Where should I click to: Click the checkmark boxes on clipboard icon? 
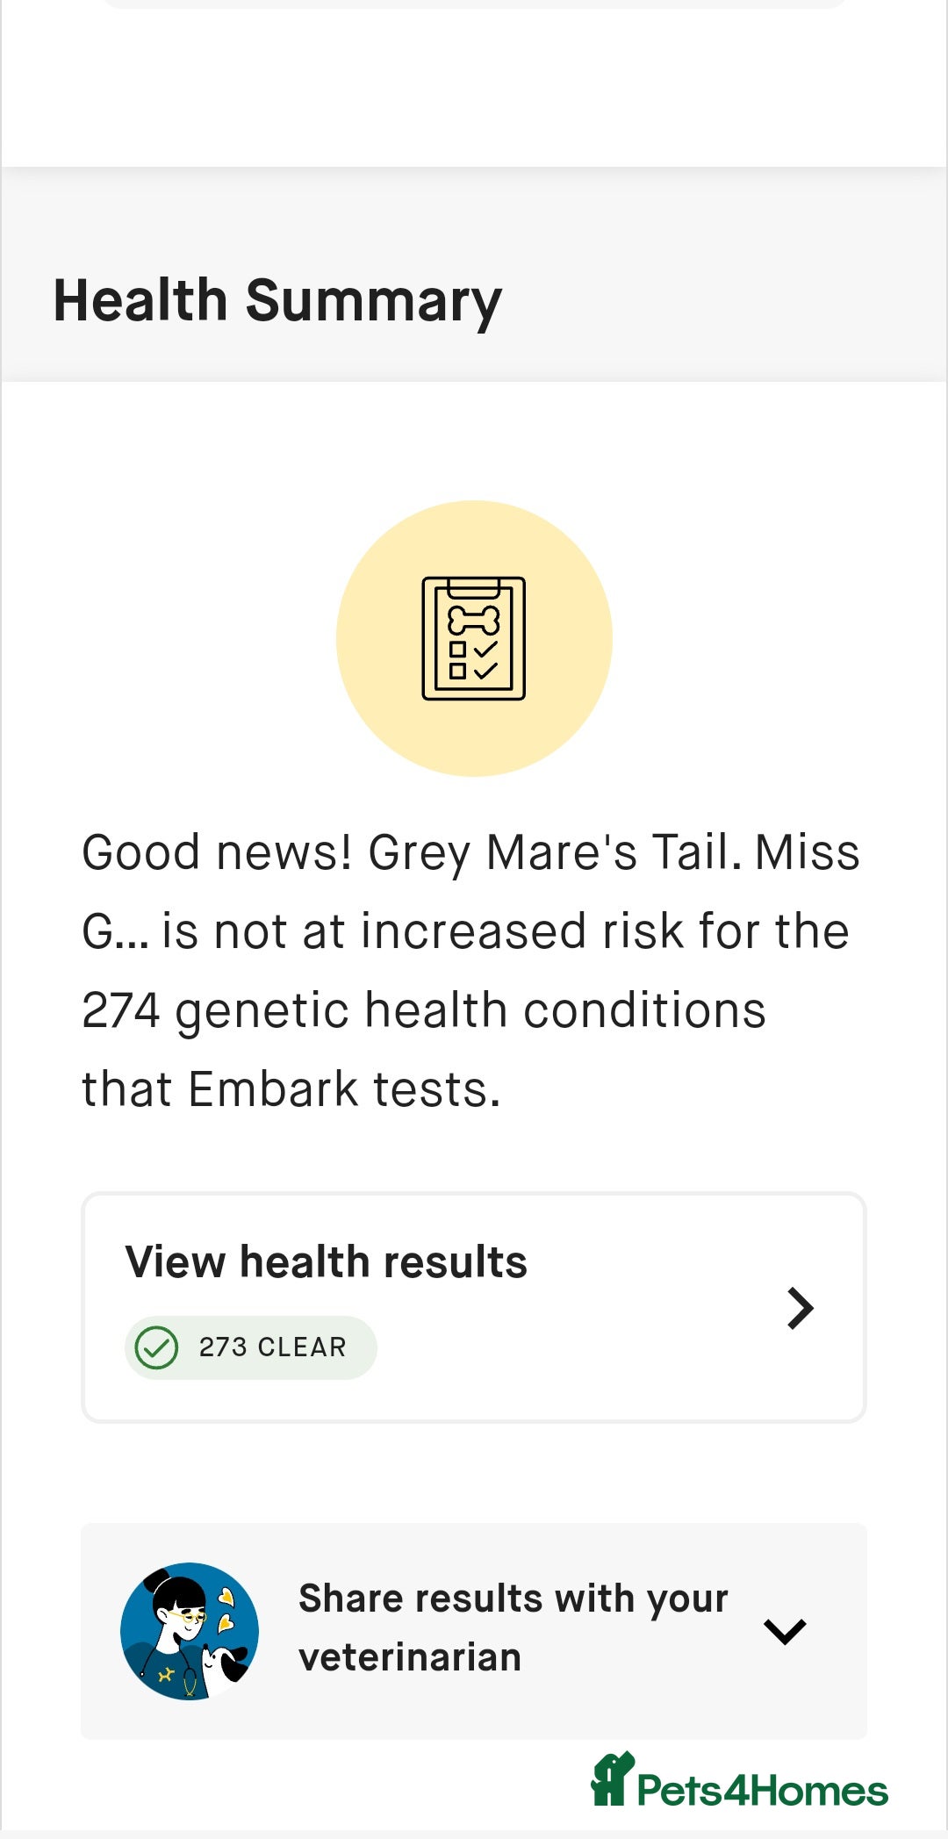click(473, 660)
